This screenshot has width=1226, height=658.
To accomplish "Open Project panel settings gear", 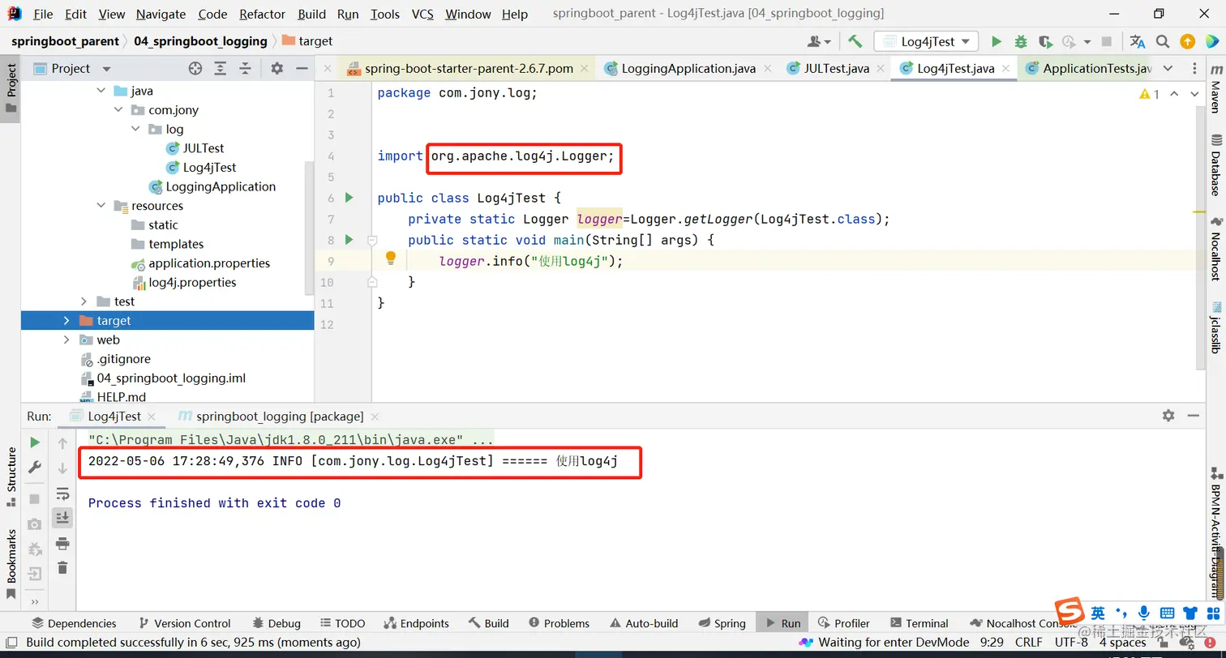I will (x=276, y=69).
